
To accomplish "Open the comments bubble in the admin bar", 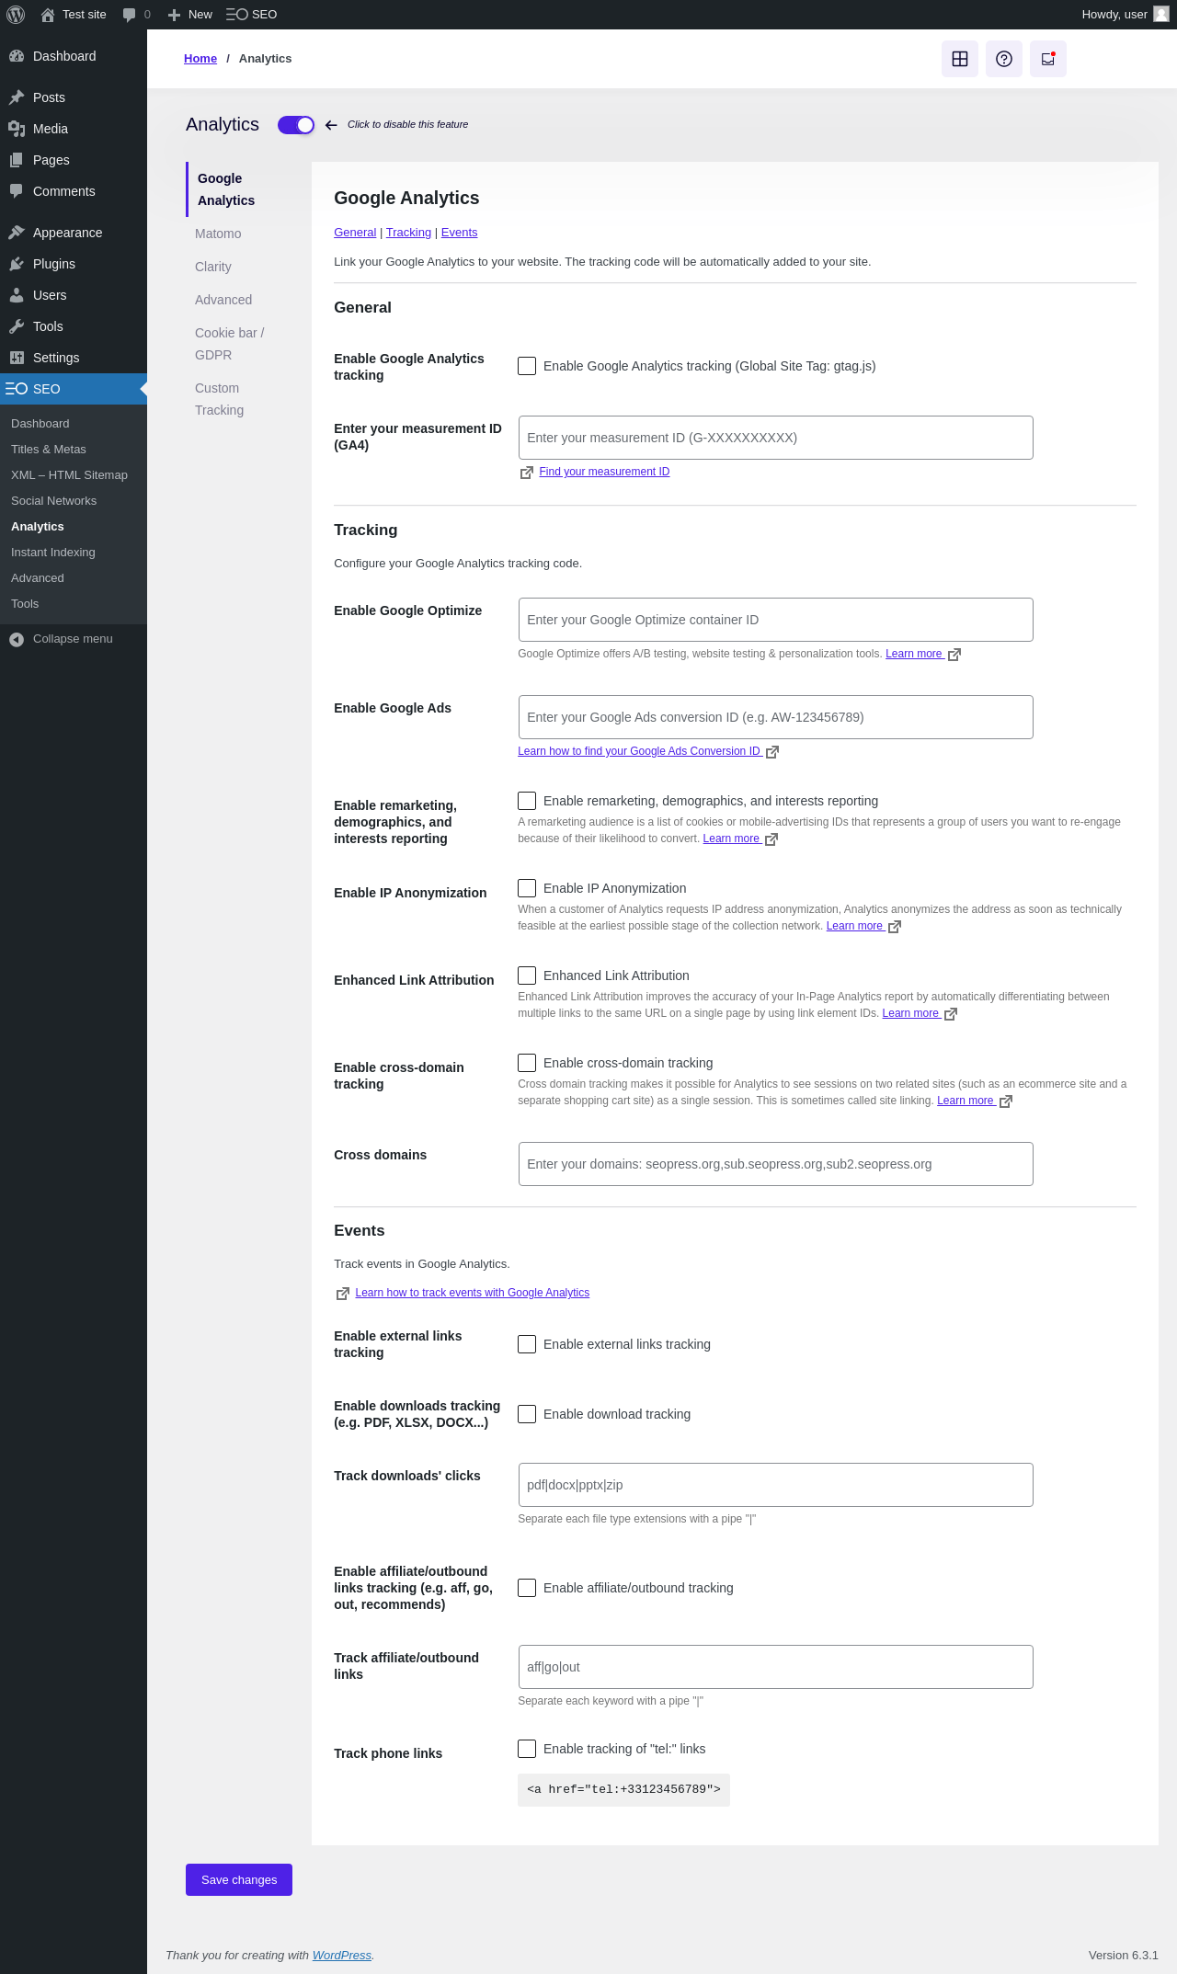I will pyautogui.click(x=129, y=15).
